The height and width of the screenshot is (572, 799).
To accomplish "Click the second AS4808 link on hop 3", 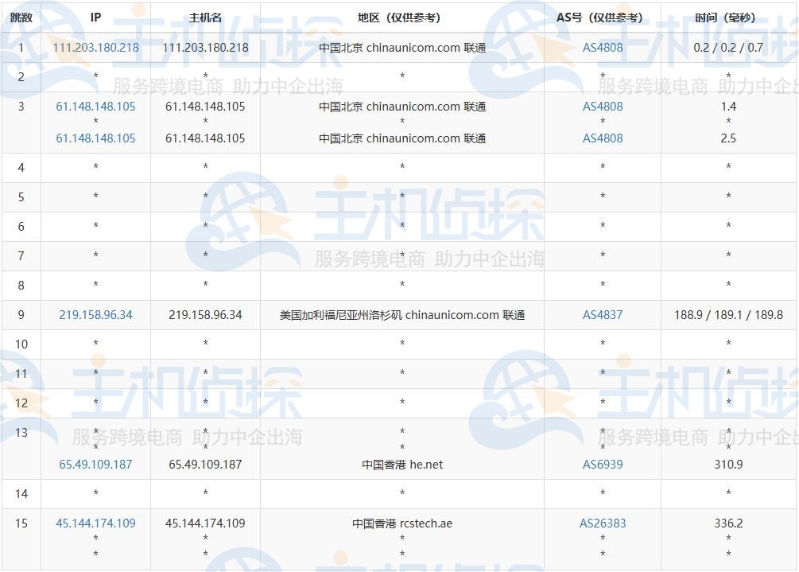I will [603, 138].
